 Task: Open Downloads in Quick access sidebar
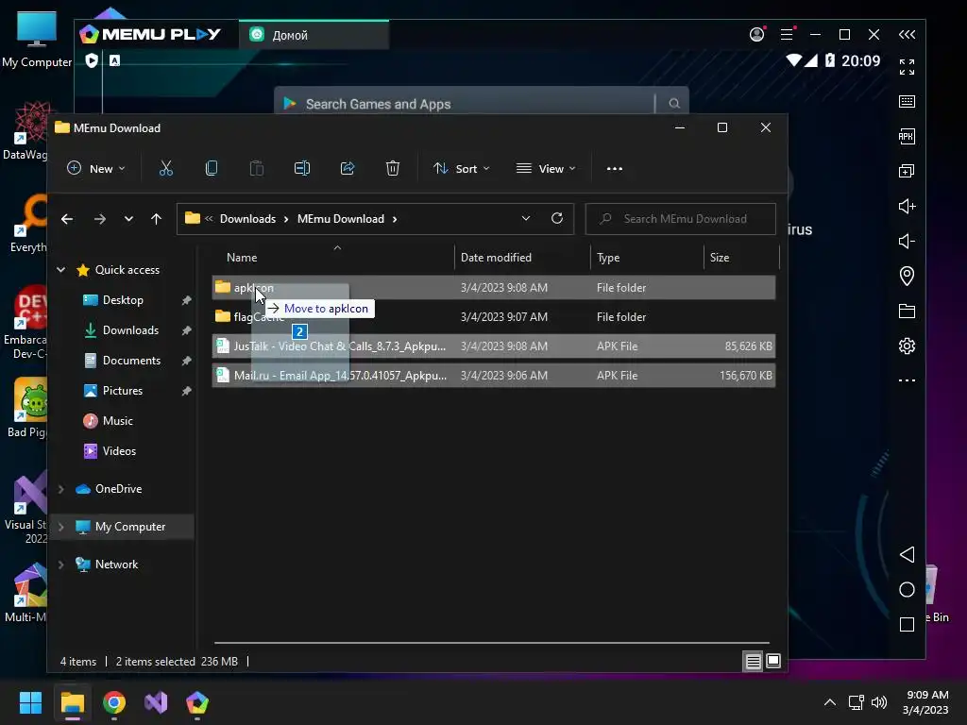130,330
